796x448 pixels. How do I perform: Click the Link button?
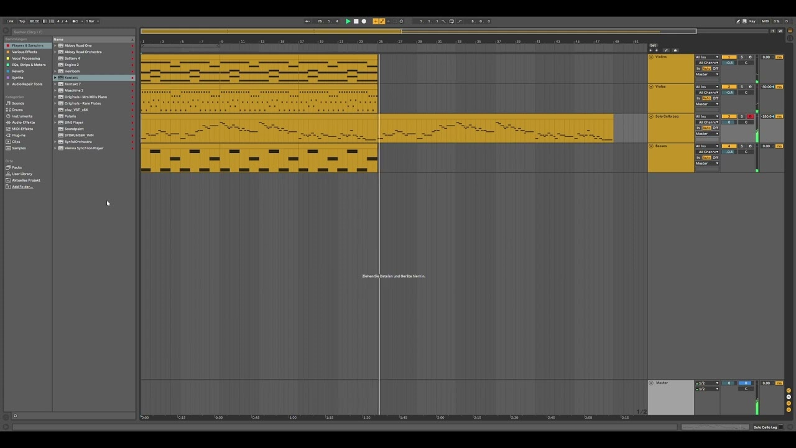(10, 21)
